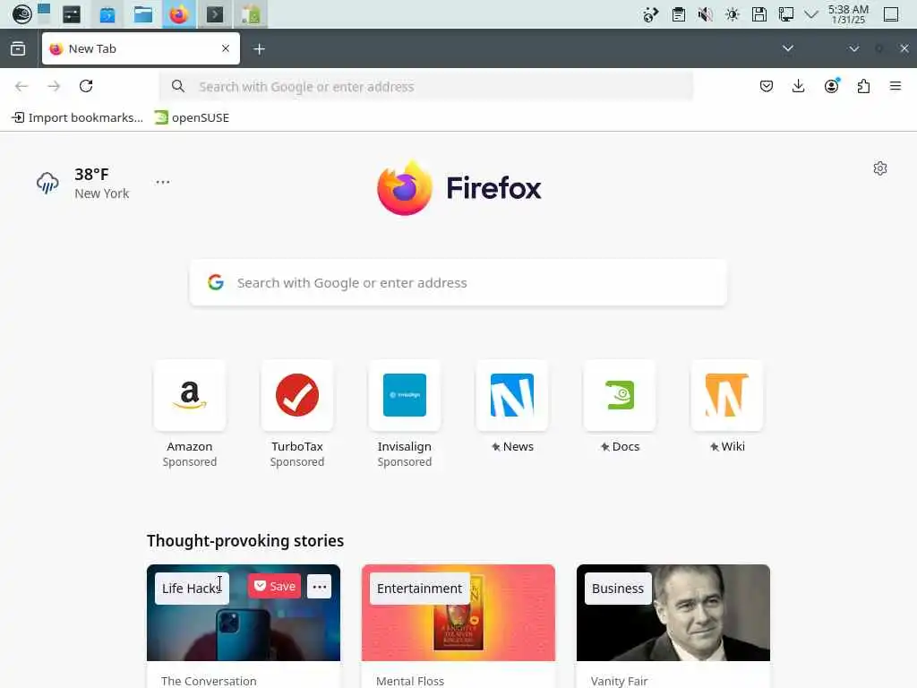The height and width of the screenshot is (688, 917).
Task: Expand the list all tabs chevron
Action: coord(788,48)
